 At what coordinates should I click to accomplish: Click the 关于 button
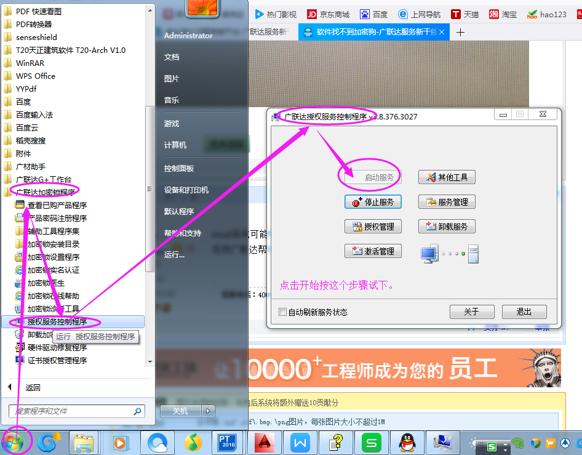472,312
